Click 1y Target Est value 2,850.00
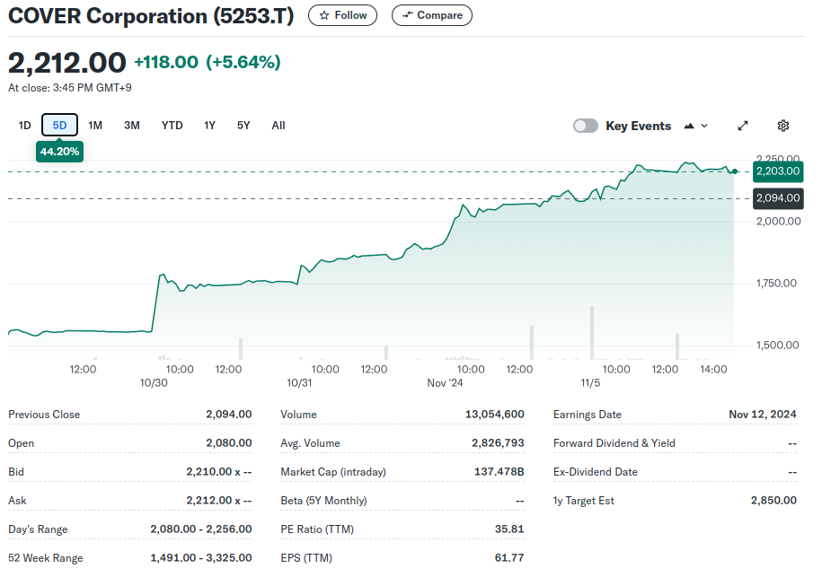This screenshot has width=822, height=577. point(773,501)
